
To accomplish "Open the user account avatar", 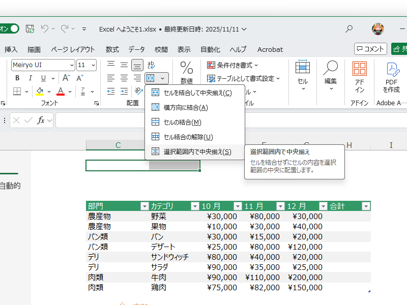I will [377, 29].
